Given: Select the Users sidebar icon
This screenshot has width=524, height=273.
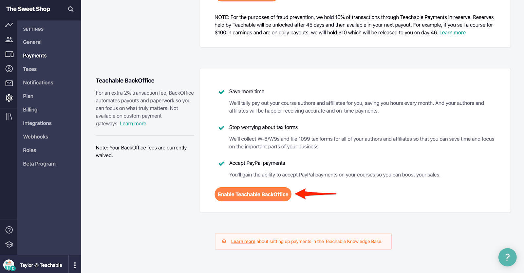Looking at the screenshot, I should (x=9, y=39).
